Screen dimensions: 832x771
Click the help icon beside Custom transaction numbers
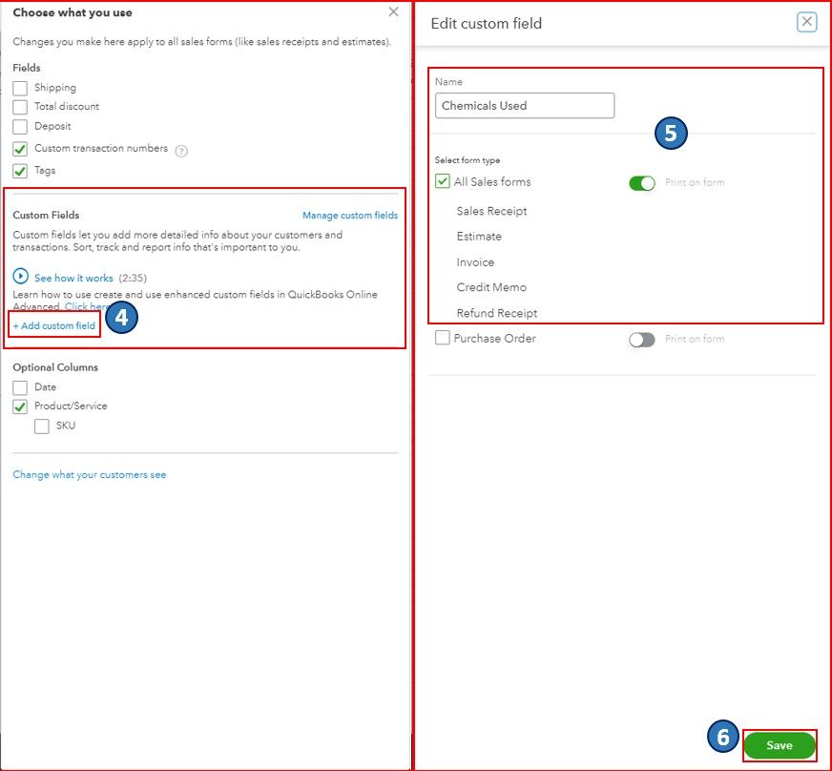coord(181,151)
